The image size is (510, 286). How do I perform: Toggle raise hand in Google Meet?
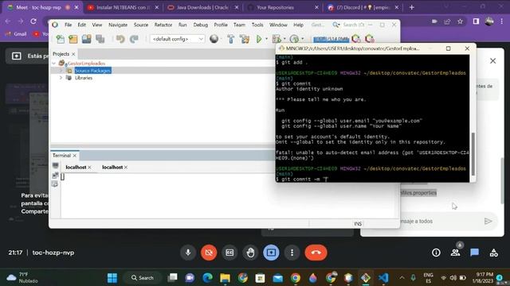coord(250,253)
